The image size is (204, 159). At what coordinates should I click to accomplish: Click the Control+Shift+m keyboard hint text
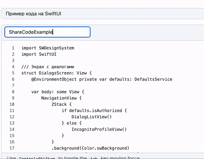point(37,158)
